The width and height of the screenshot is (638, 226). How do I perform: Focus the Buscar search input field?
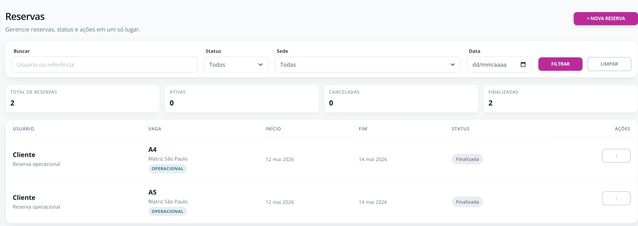(x=105, y=65)
